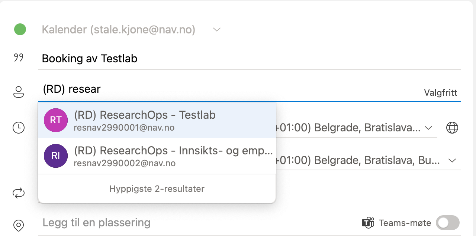Click the attendee search field with '(RD) resear'
The height and width of the screenshot is (236, 476).
(x=223, y=89)
